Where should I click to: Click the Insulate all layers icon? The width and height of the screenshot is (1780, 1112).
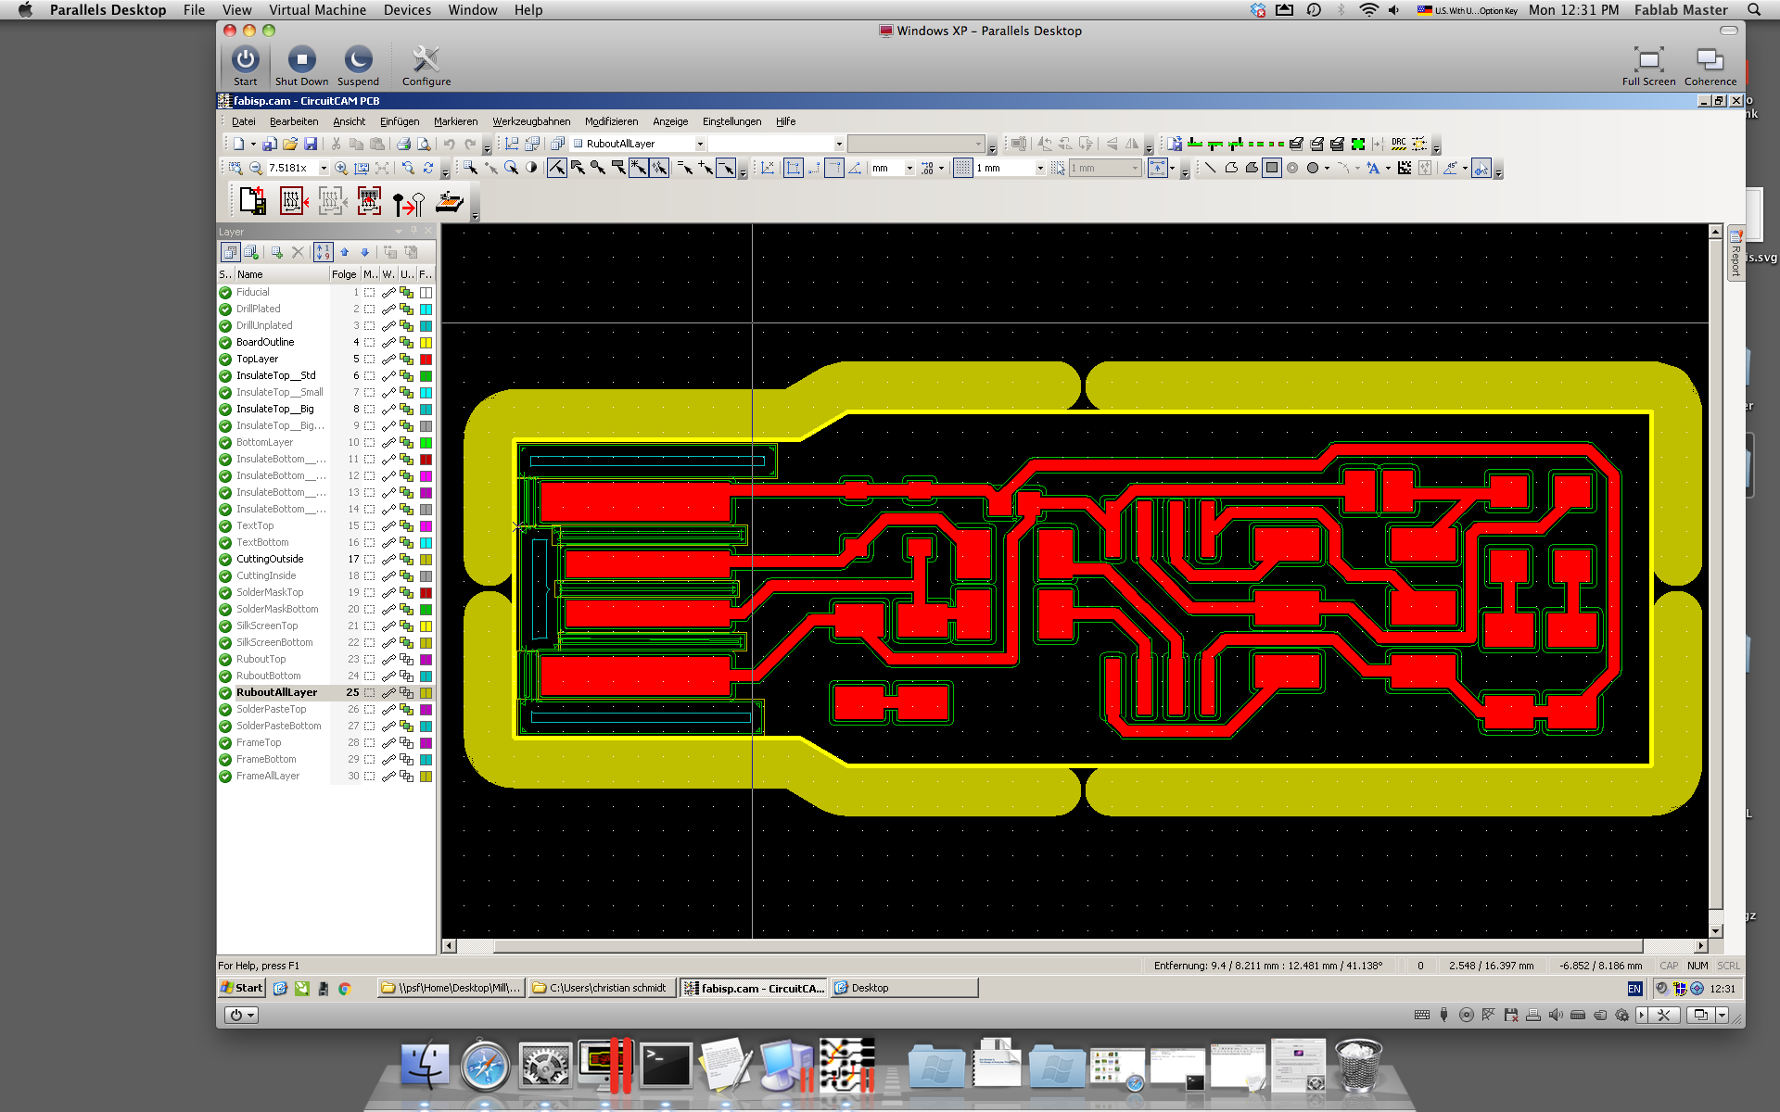pyautogui.click(x=292, y=201)
